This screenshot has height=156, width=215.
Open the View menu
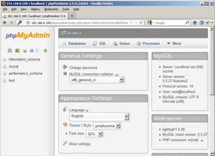23,9
